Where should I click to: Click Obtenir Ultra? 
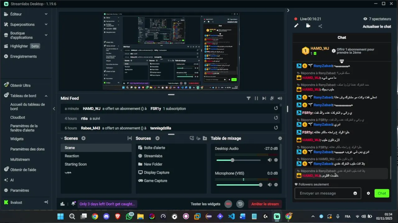(x=20, y=85)
